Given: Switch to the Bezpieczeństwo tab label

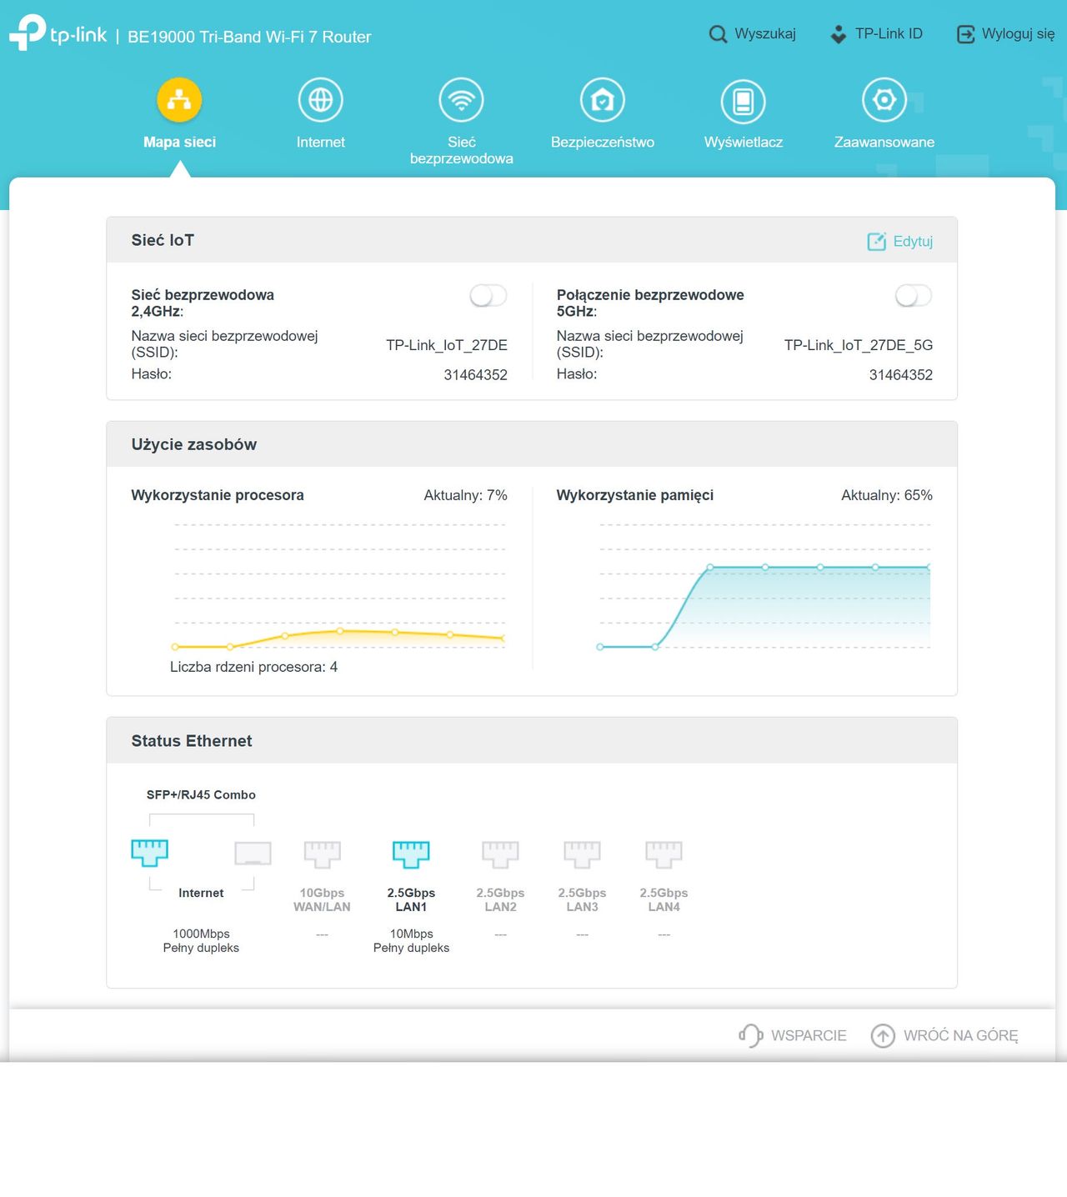Looking at the screenshot, I should tap(603, 142).
